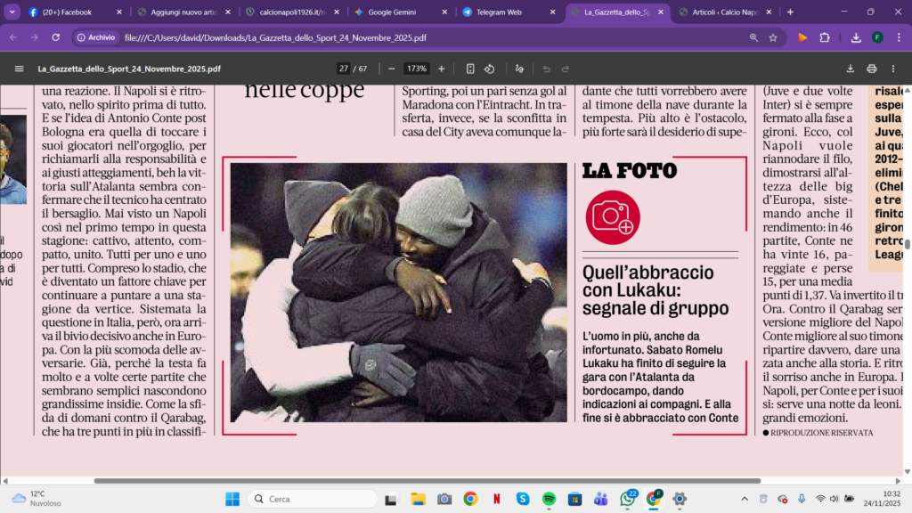Open Netflix from the taskbar
The width and height of the screenshot is (912, 513).
point(497,499)
